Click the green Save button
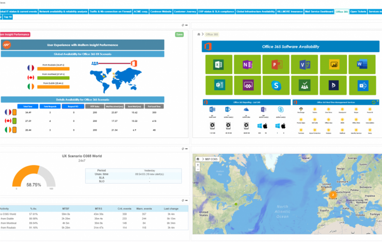 pos(179,35)
